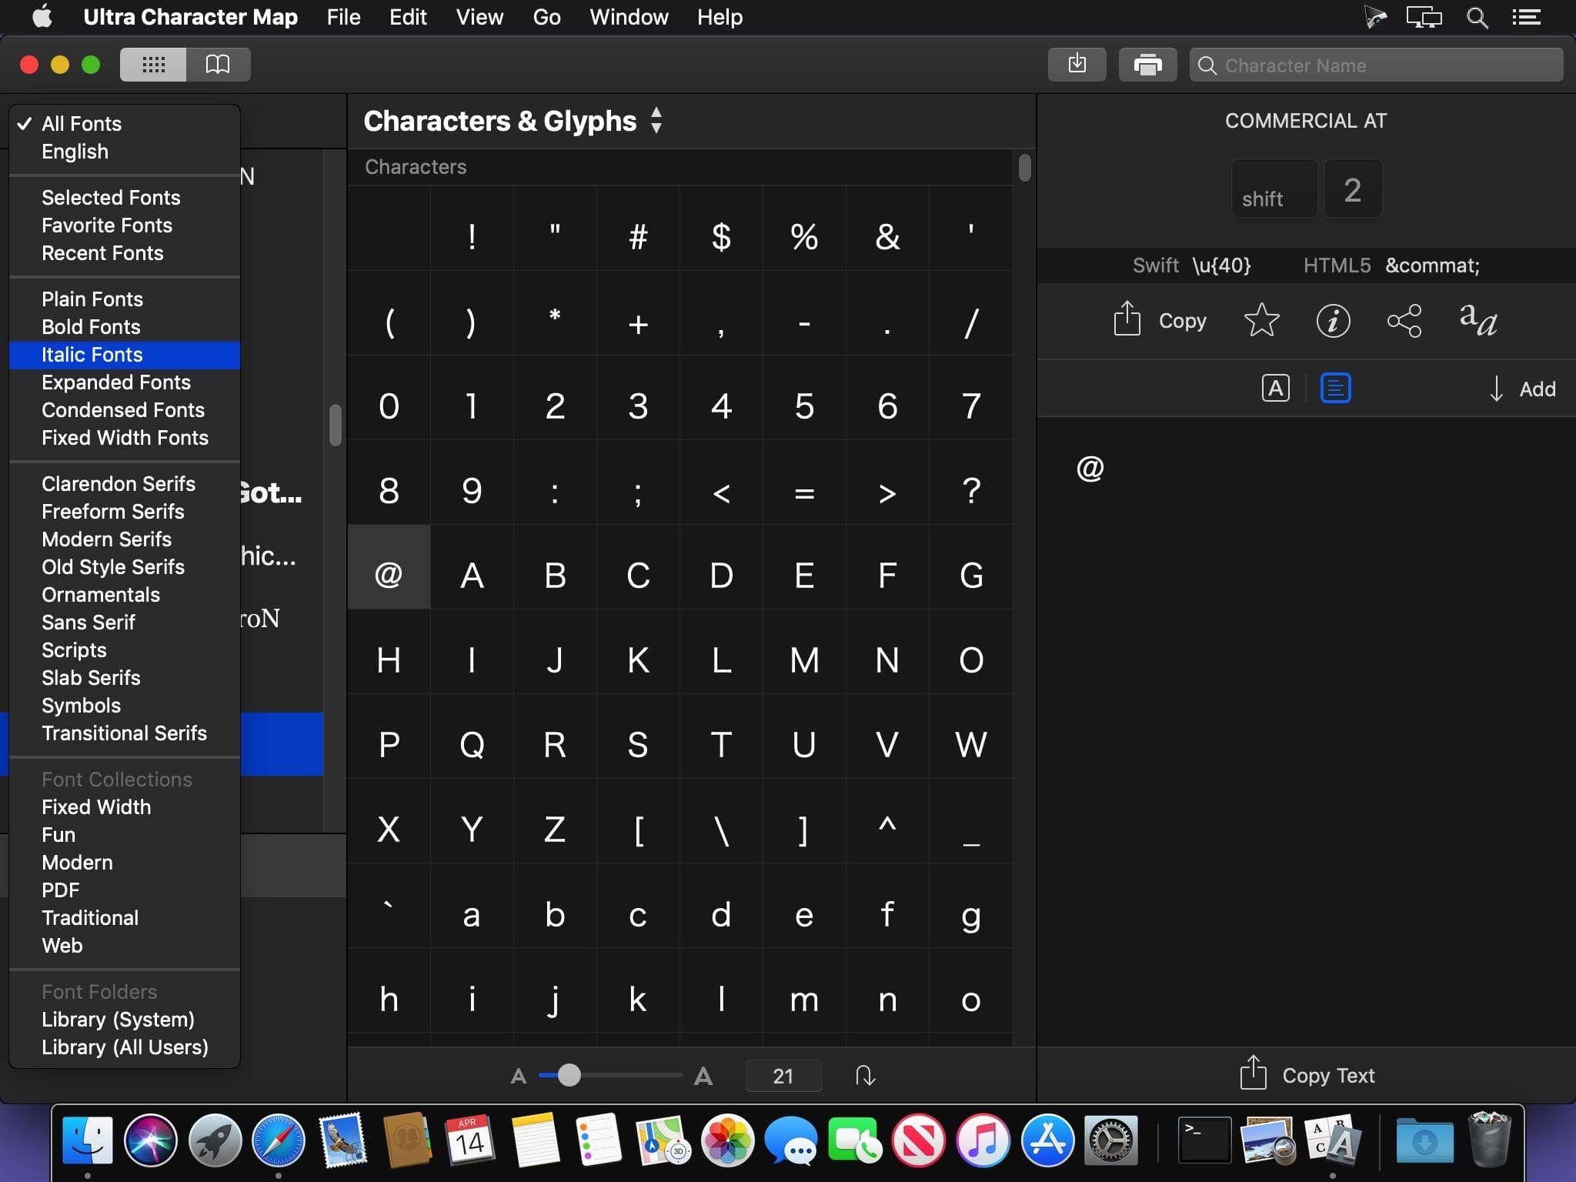Open Maps from the Dock
This screenshot has width=1576, height=1182.
[663, 1140]
